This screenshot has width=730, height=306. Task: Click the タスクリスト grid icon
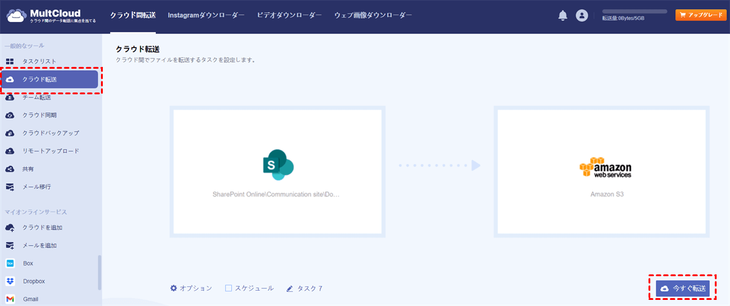10,61
